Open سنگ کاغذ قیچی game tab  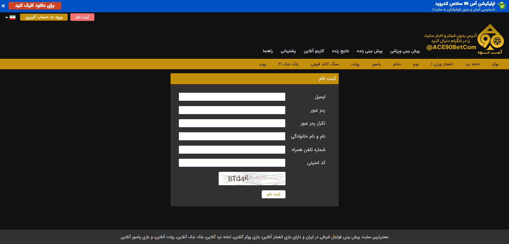pos(325,64)
